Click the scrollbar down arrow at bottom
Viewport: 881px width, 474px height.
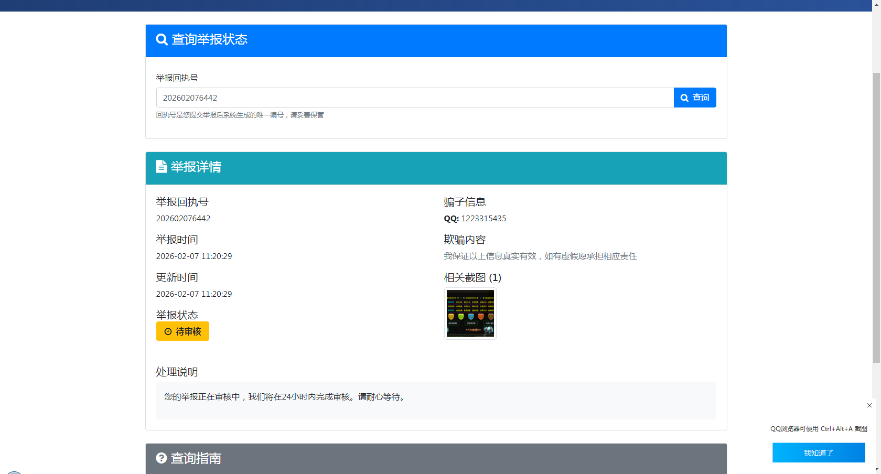[876, 470]
